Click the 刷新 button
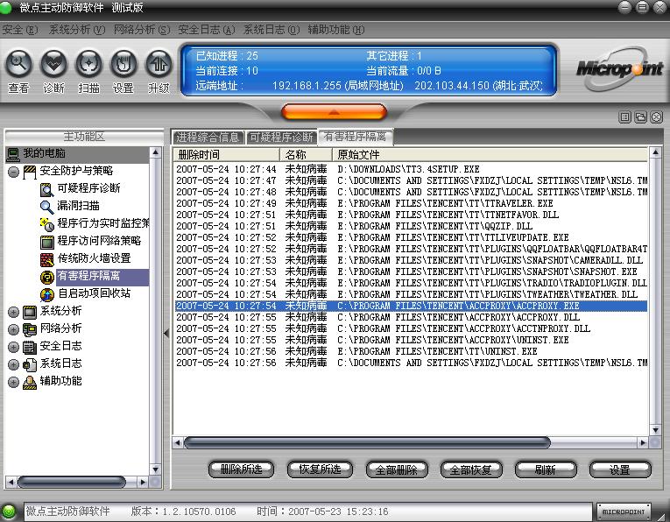Screen dimensions: 670x522 tap(546, 469)
